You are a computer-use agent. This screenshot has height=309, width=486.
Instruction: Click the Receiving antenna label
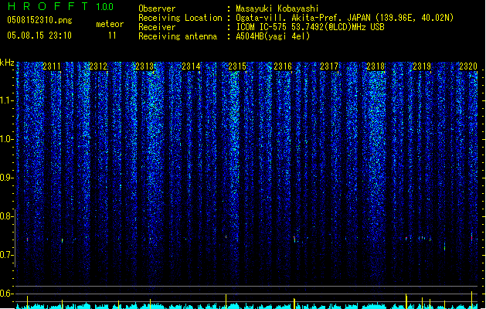178,36
